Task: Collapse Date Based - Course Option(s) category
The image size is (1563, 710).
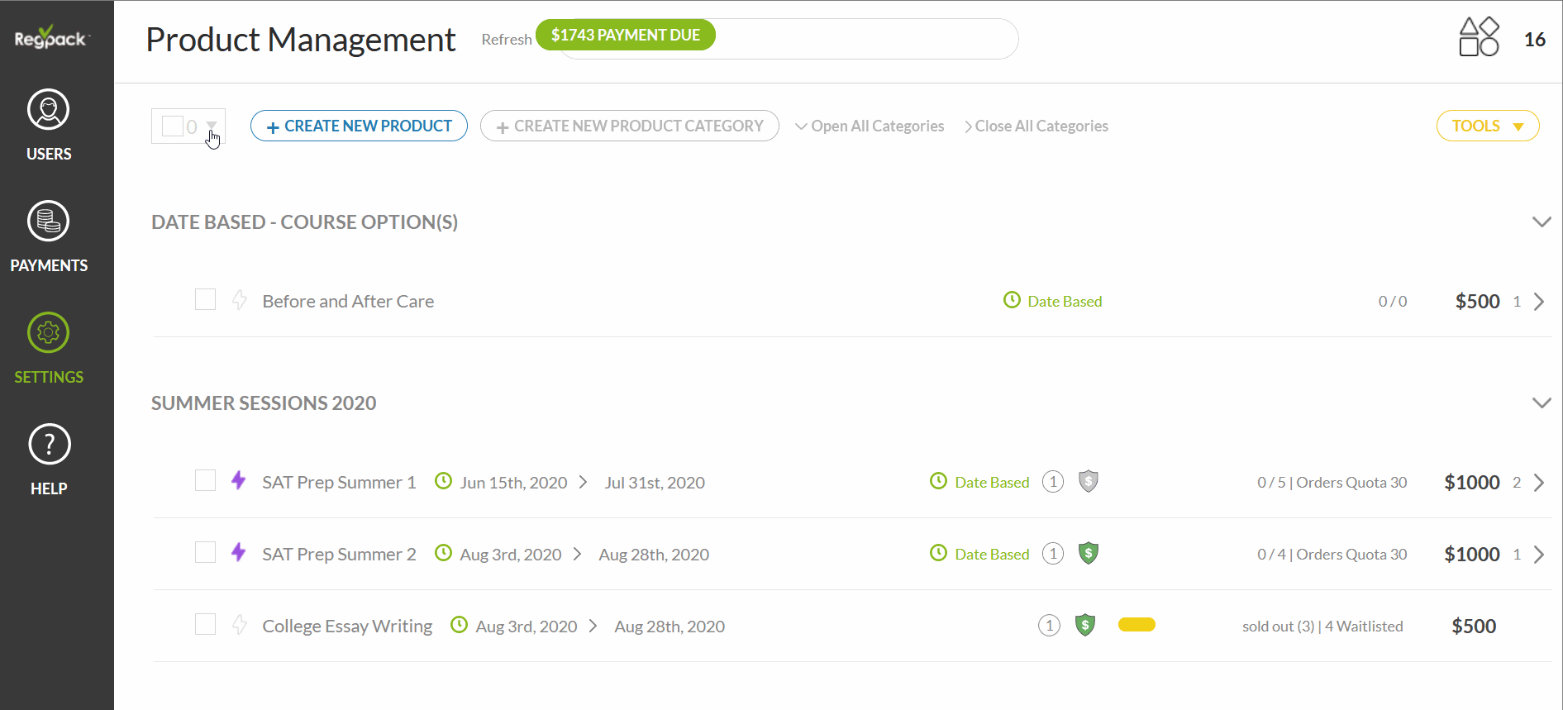Action: (1541, 222)
